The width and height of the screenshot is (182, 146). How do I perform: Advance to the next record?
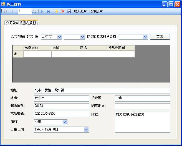(42, 11)
